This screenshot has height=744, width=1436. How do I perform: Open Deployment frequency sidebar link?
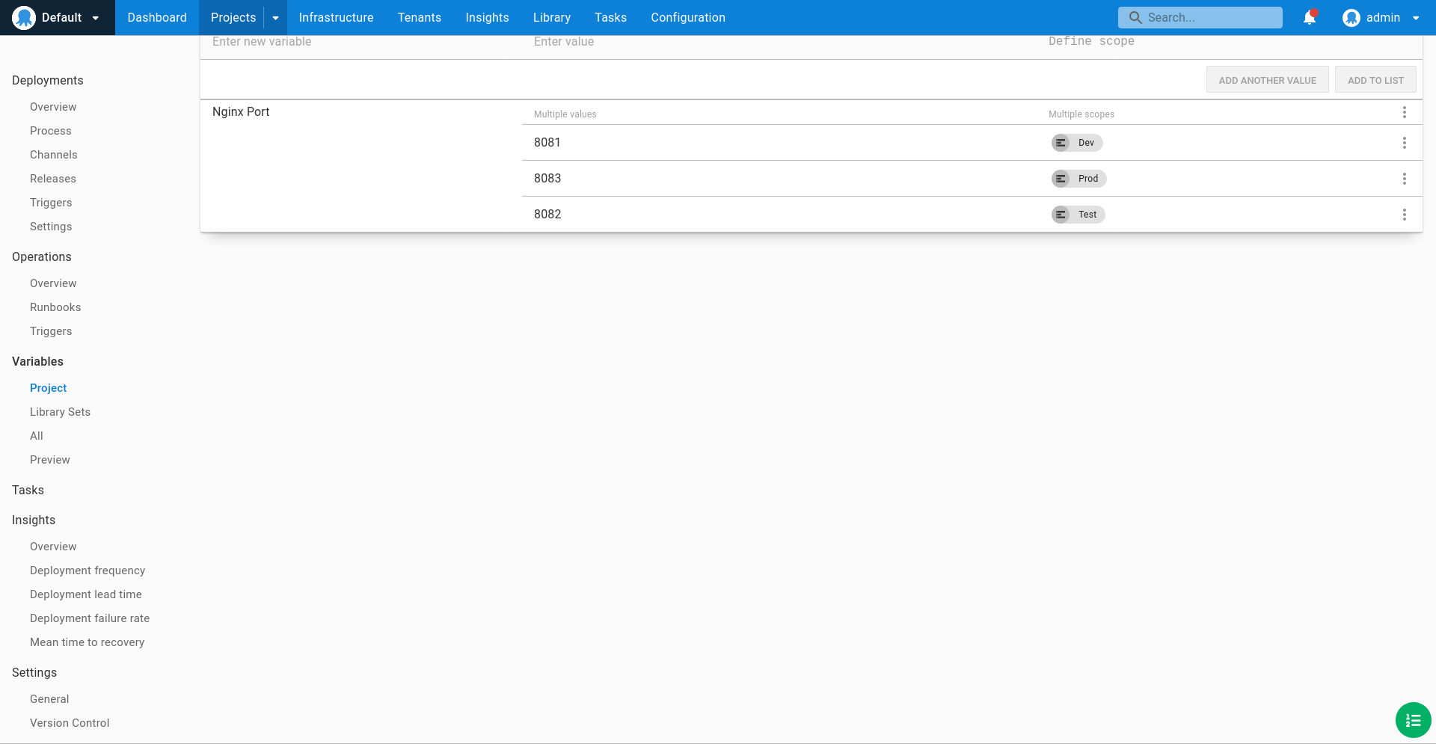[x=88, y=571]
